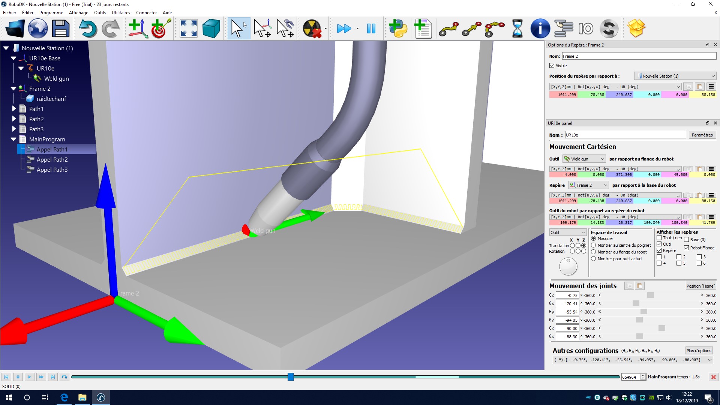Click the Add Python program icon
Screen dimensions: 720x405
[398, 28]
